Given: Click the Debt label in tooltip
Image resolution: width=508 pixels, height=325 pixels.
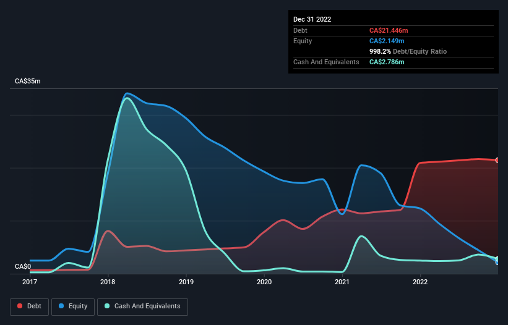Looking at the screenshot, I should coord(300,30).
